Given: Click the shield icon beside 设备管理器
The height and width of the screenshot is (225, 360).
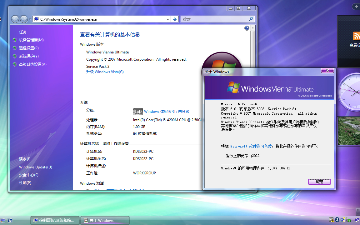Looking at the screenshot, I should pyautogui.click(x=15, y=40).
